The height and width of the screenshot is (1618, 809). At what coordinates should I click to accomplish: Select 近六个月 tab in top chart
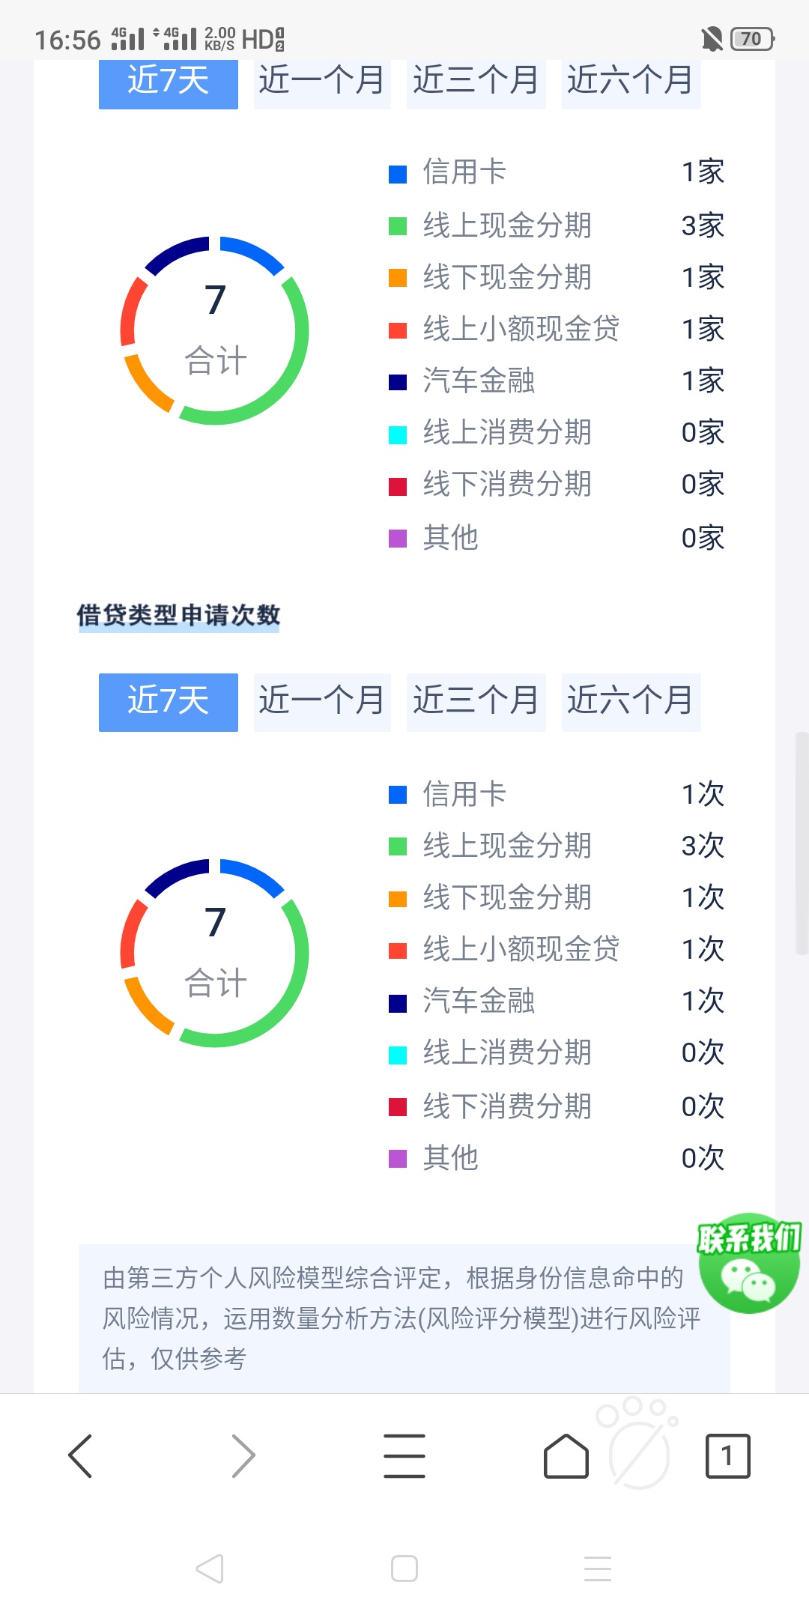[x=631, y=81]
